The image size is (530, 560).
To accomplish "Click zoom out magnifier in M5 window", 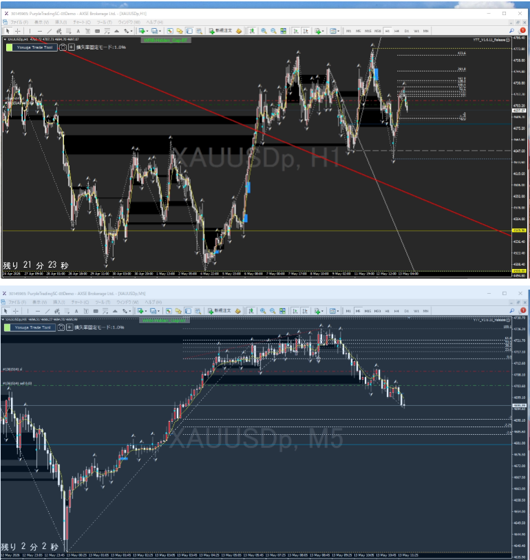I will pyautogui.click(x=273, y=311).
